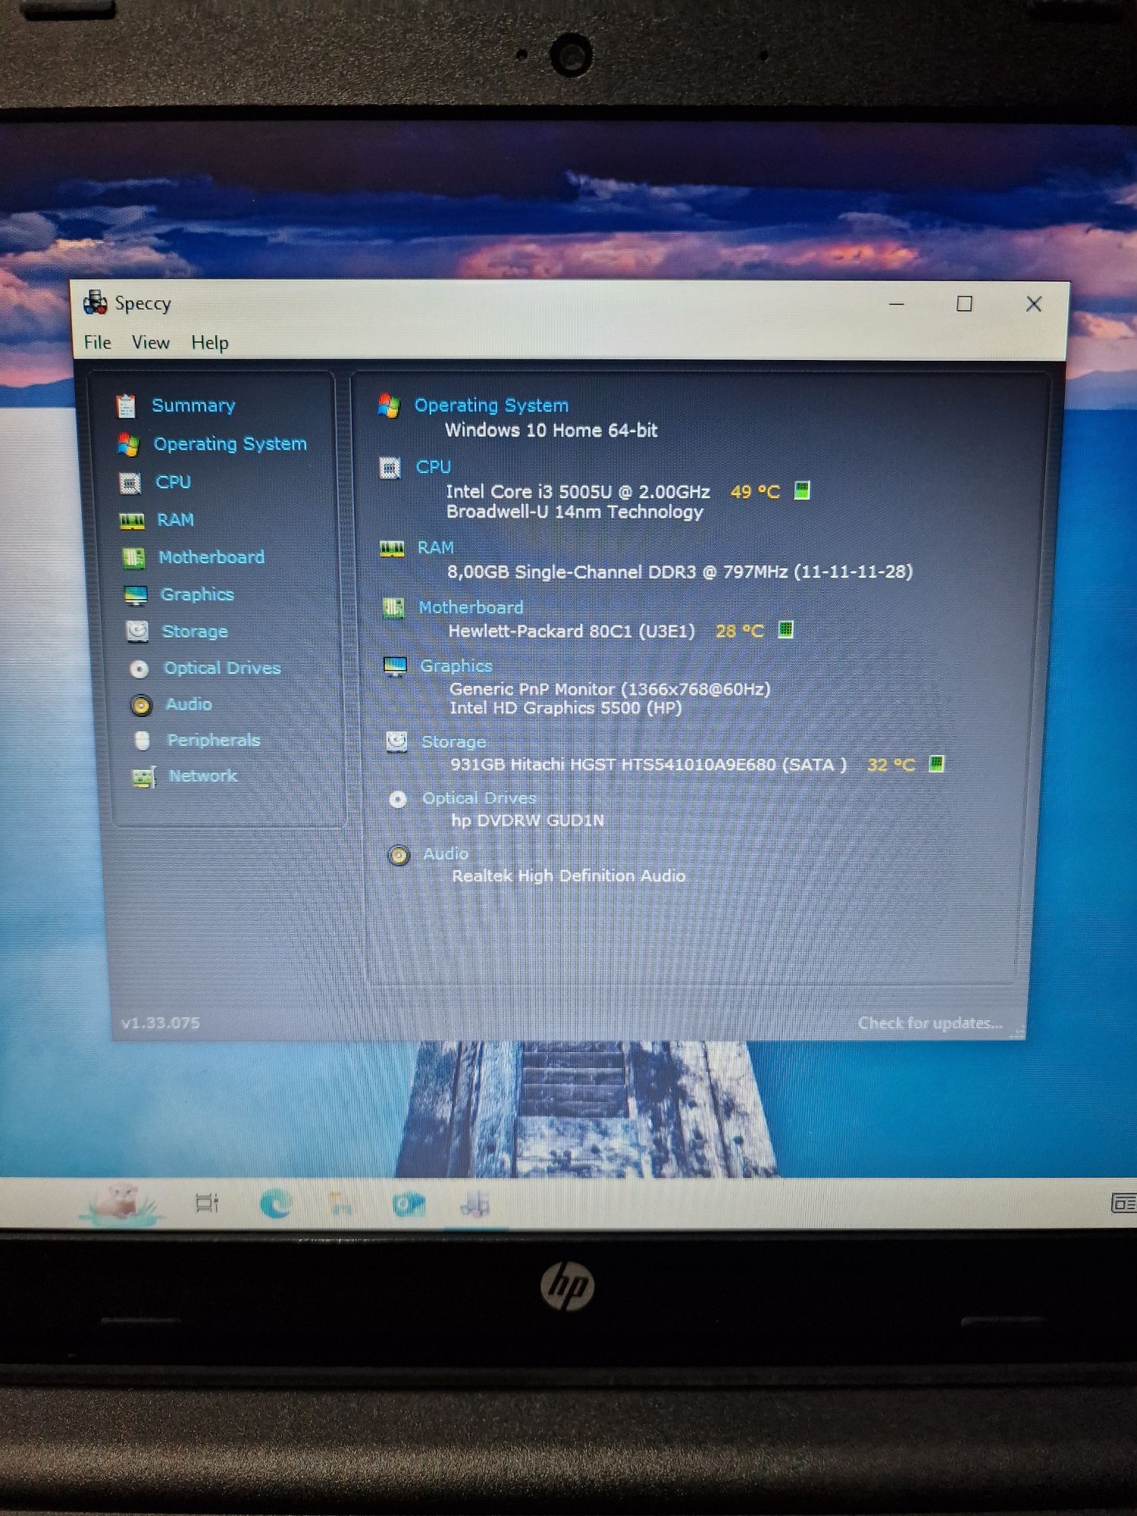1137x1516 pixels.
Task: Open the RAM section in sidebar
Action: tap(176, 520)
